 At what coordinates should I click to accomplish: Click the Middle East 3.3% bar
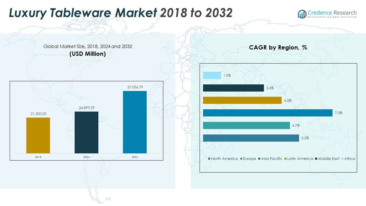tap(233, 88)
